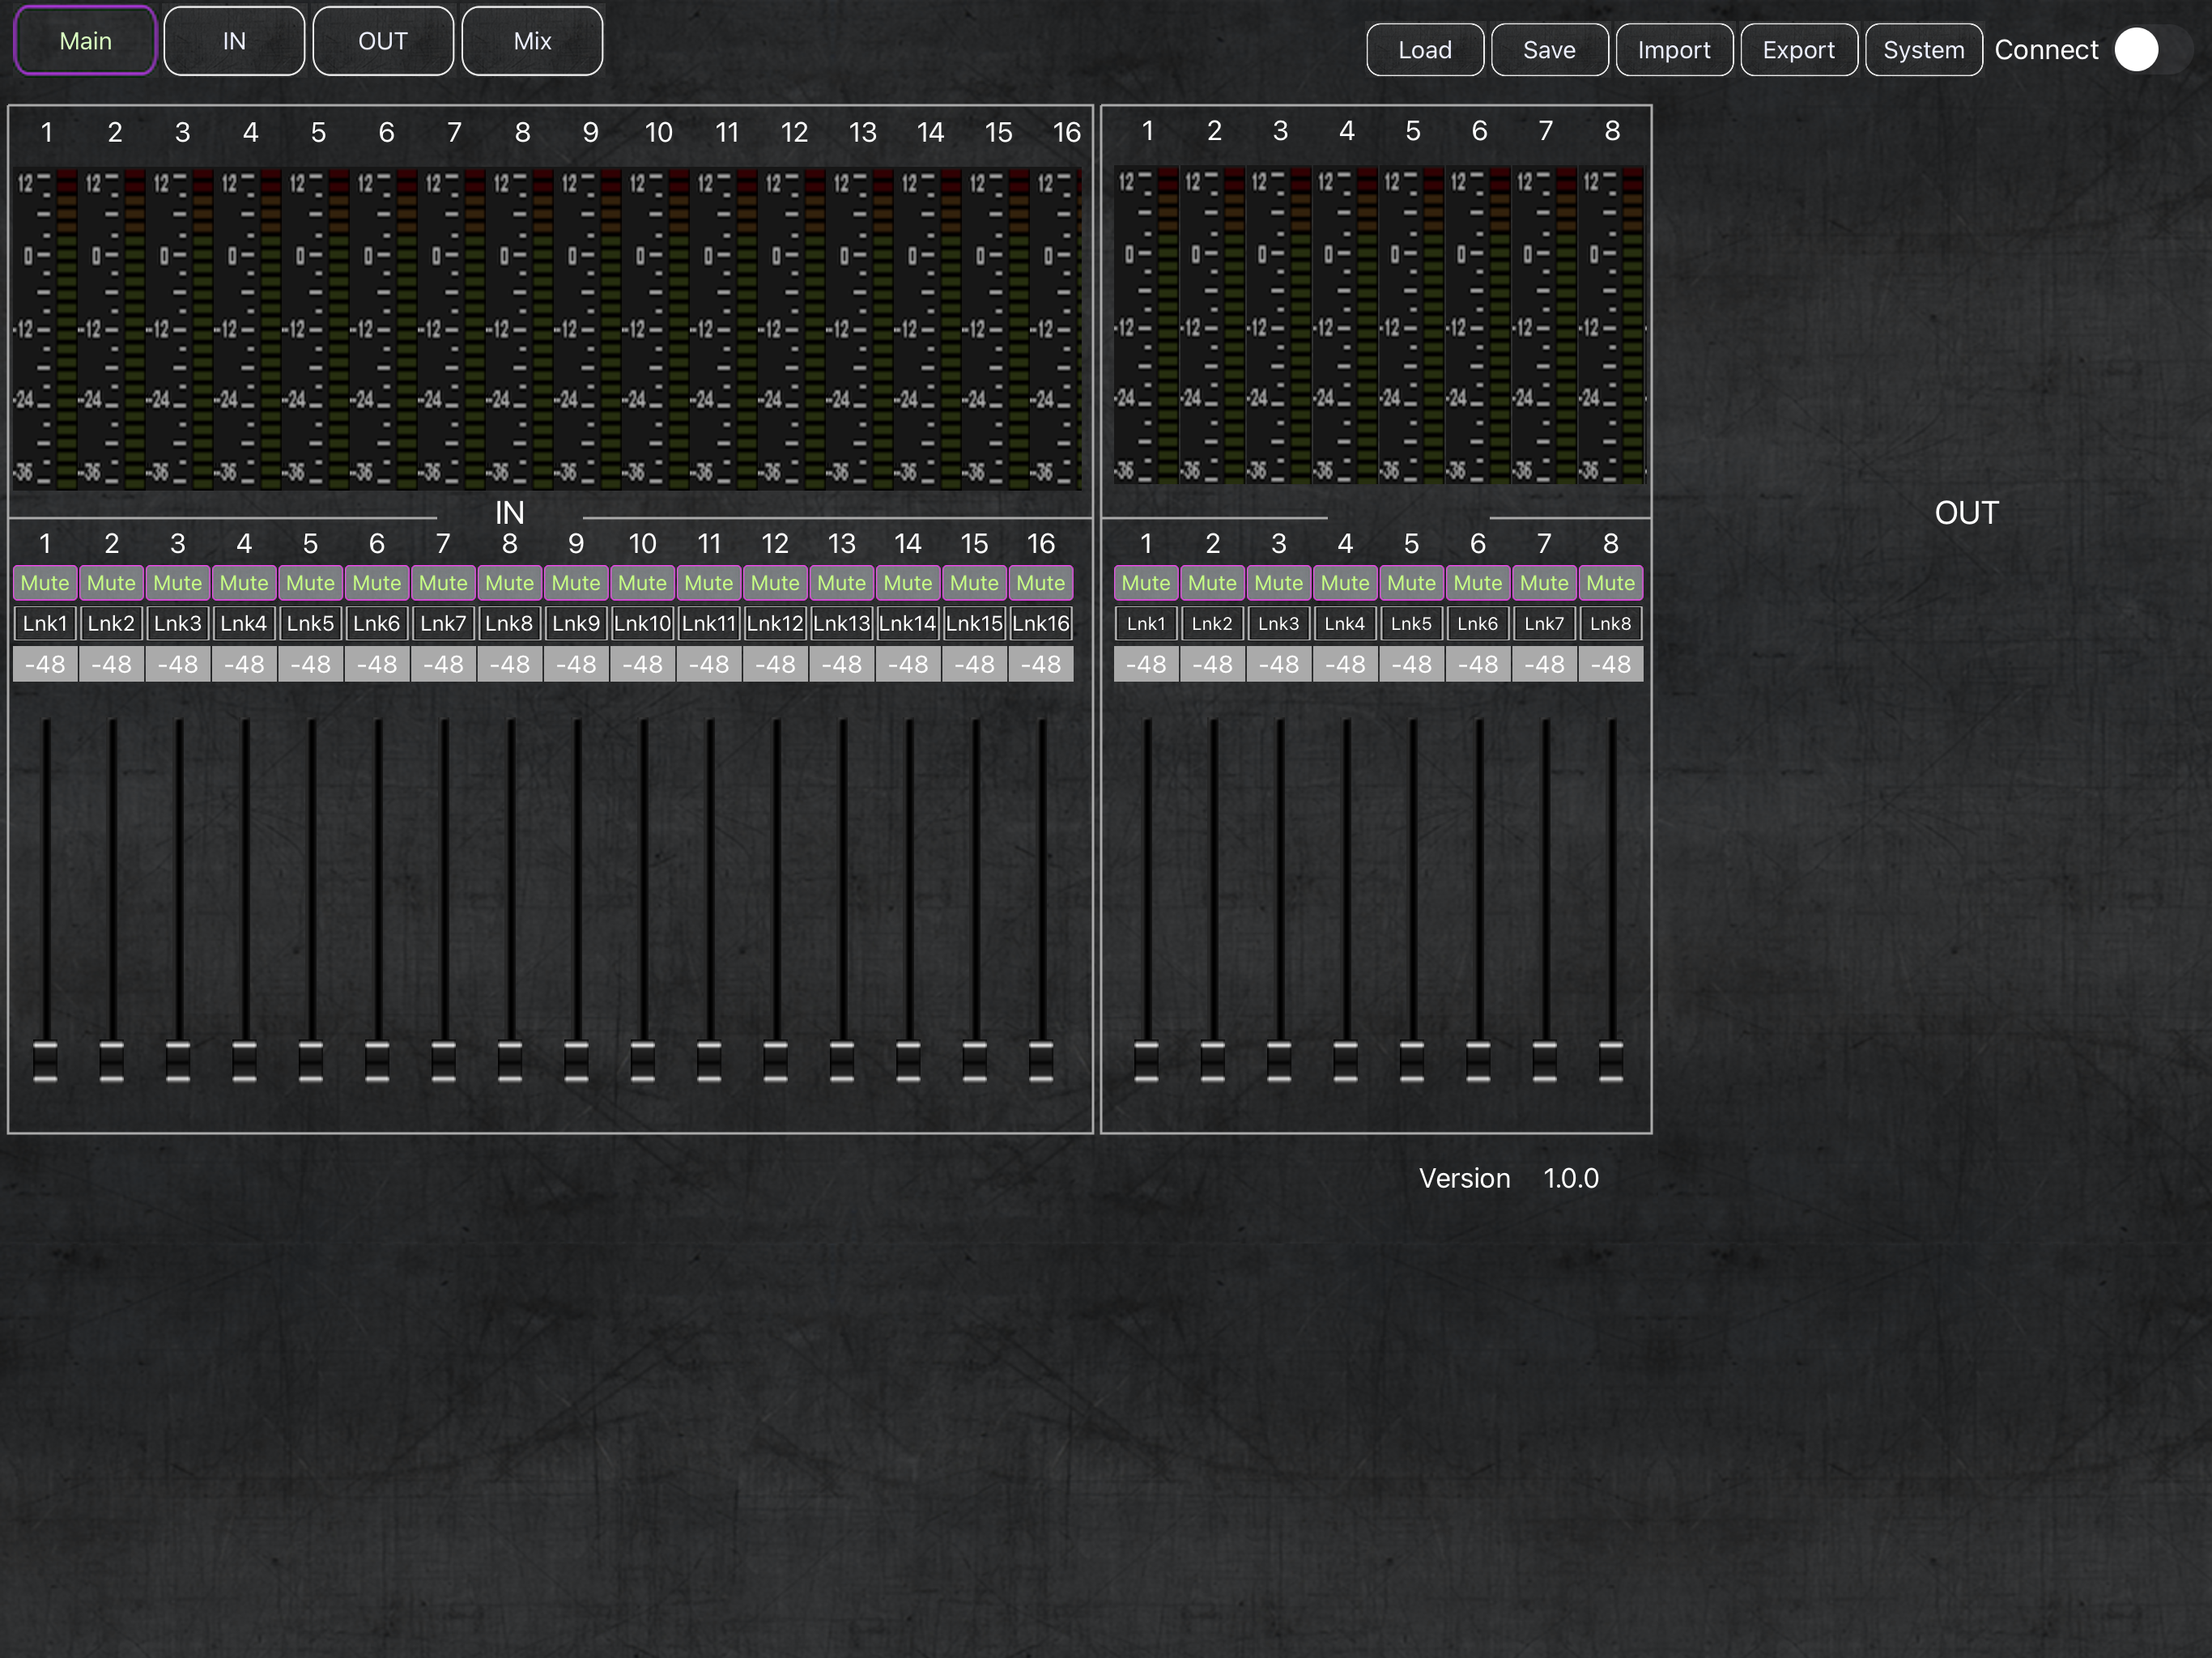This screenshot has height=1658, width=2212.
Task: Toggle Lnk16 link button
Action: [1040, 623]
